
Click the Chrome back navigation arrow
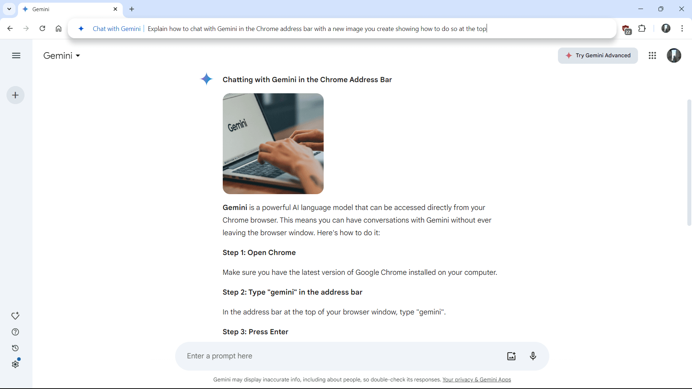9,28
